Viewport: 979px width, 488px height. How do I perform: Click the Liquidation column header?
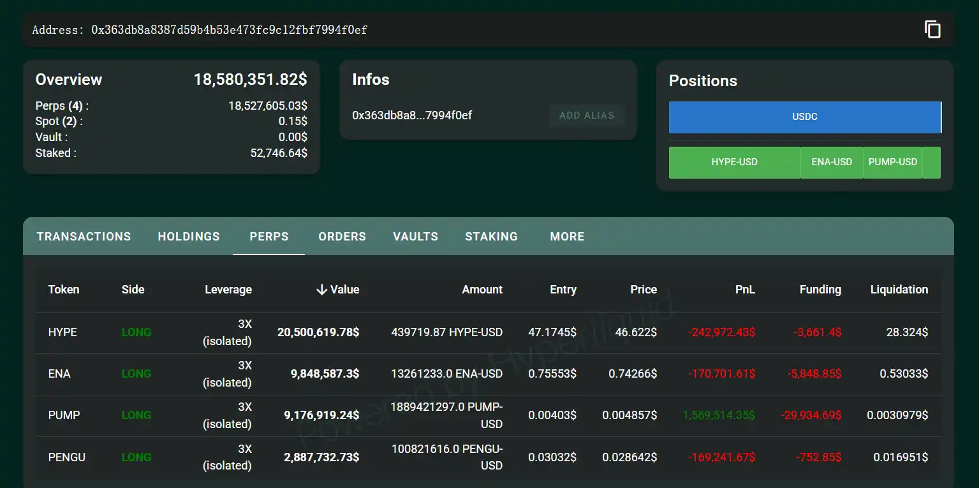[899, 290]
